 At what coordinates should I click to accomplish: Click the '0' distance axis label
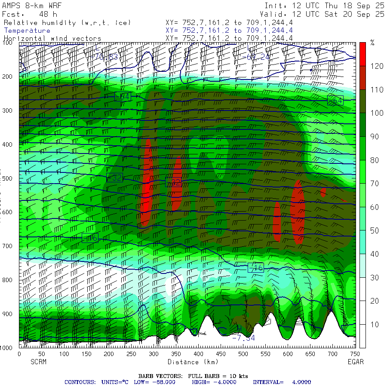click(x=19, y=354)
